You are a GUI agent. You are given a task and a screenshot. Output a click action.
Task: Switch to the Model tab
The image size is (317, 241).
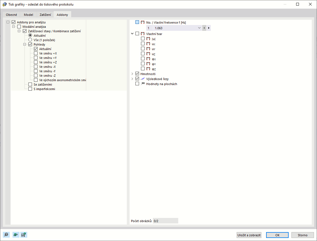29,14
